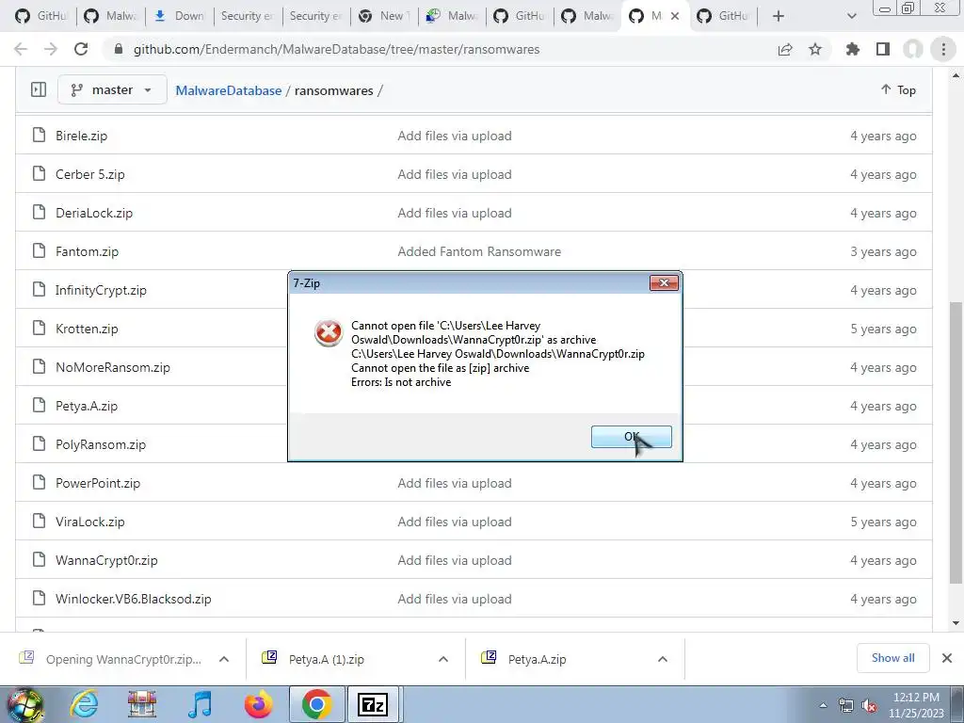The image size is (964, 723).
Task: Click the file icon beside ViraLock.zip
Action: (x=39, y=521)
